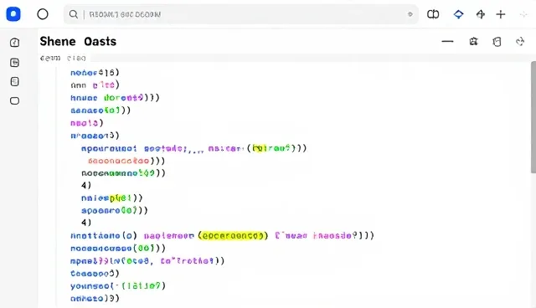Select the tab under the Shene Oasts title
This screenshot has width=536, height=308.
pyautogui.click(x=64, y=58)
